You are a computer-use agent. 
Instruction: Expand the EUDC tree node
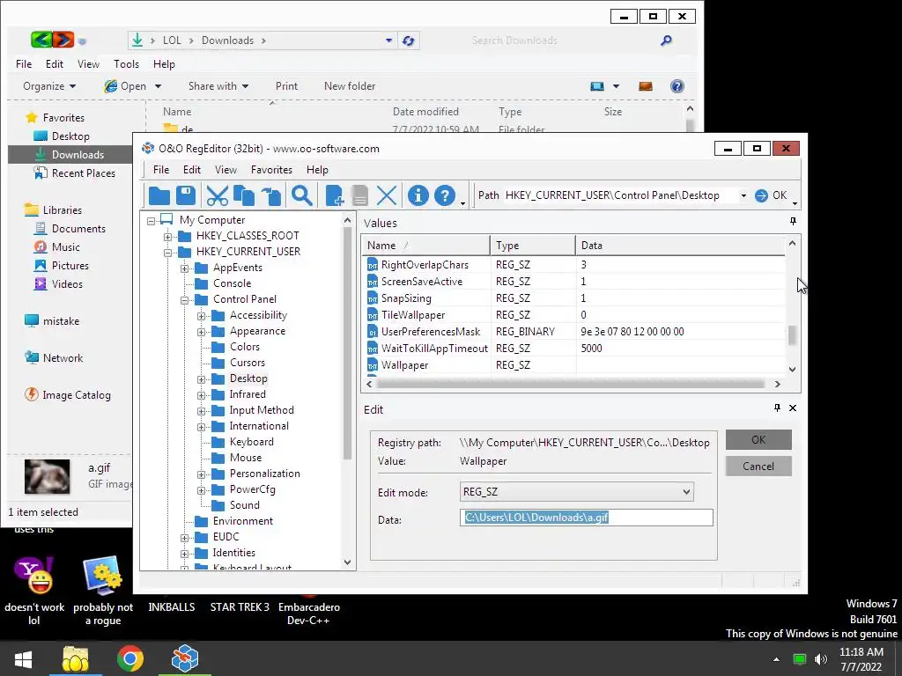point(184,538)
